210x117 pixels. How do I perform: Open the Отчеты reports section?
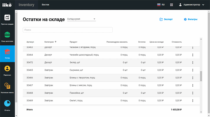click(7, 105)
